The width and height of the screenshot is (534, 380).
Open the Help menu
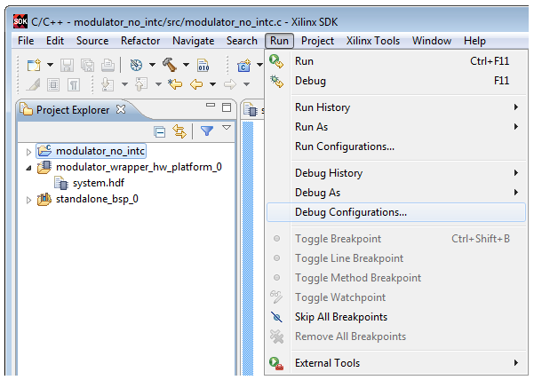[x=474, y=41]
